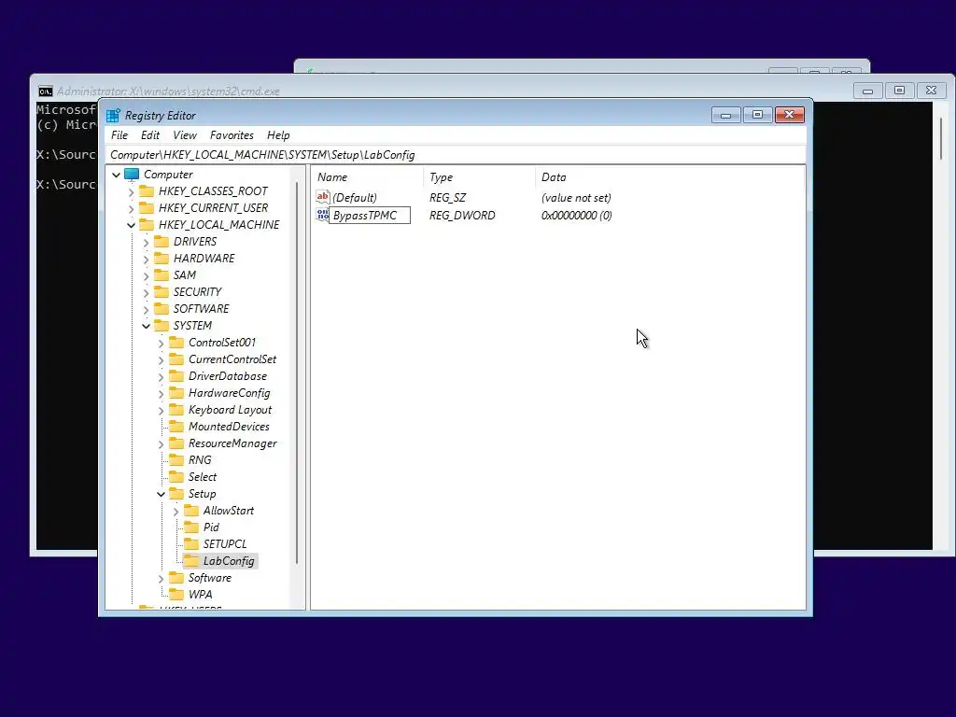
Task: Click the LabConfig folder icon
Action: click(x=191, y=561)
